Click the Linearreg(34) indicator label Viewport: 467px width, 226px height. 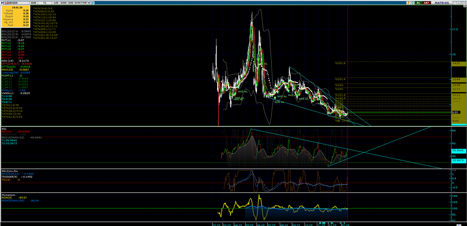[9, 72]
